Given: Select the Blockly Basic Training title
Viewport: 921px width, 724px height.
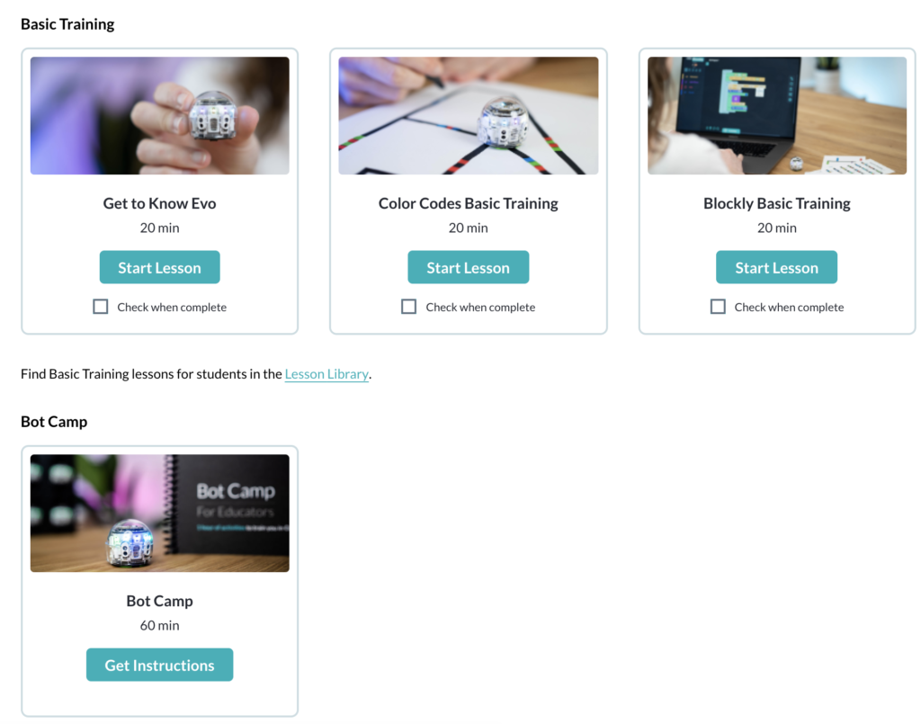Looking at the screenshot, I should click(x=776, y=203).
